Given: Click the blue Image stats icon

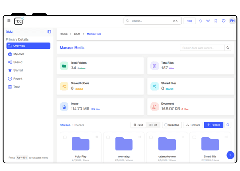Looking at the screenshot, I should (64, 107).
